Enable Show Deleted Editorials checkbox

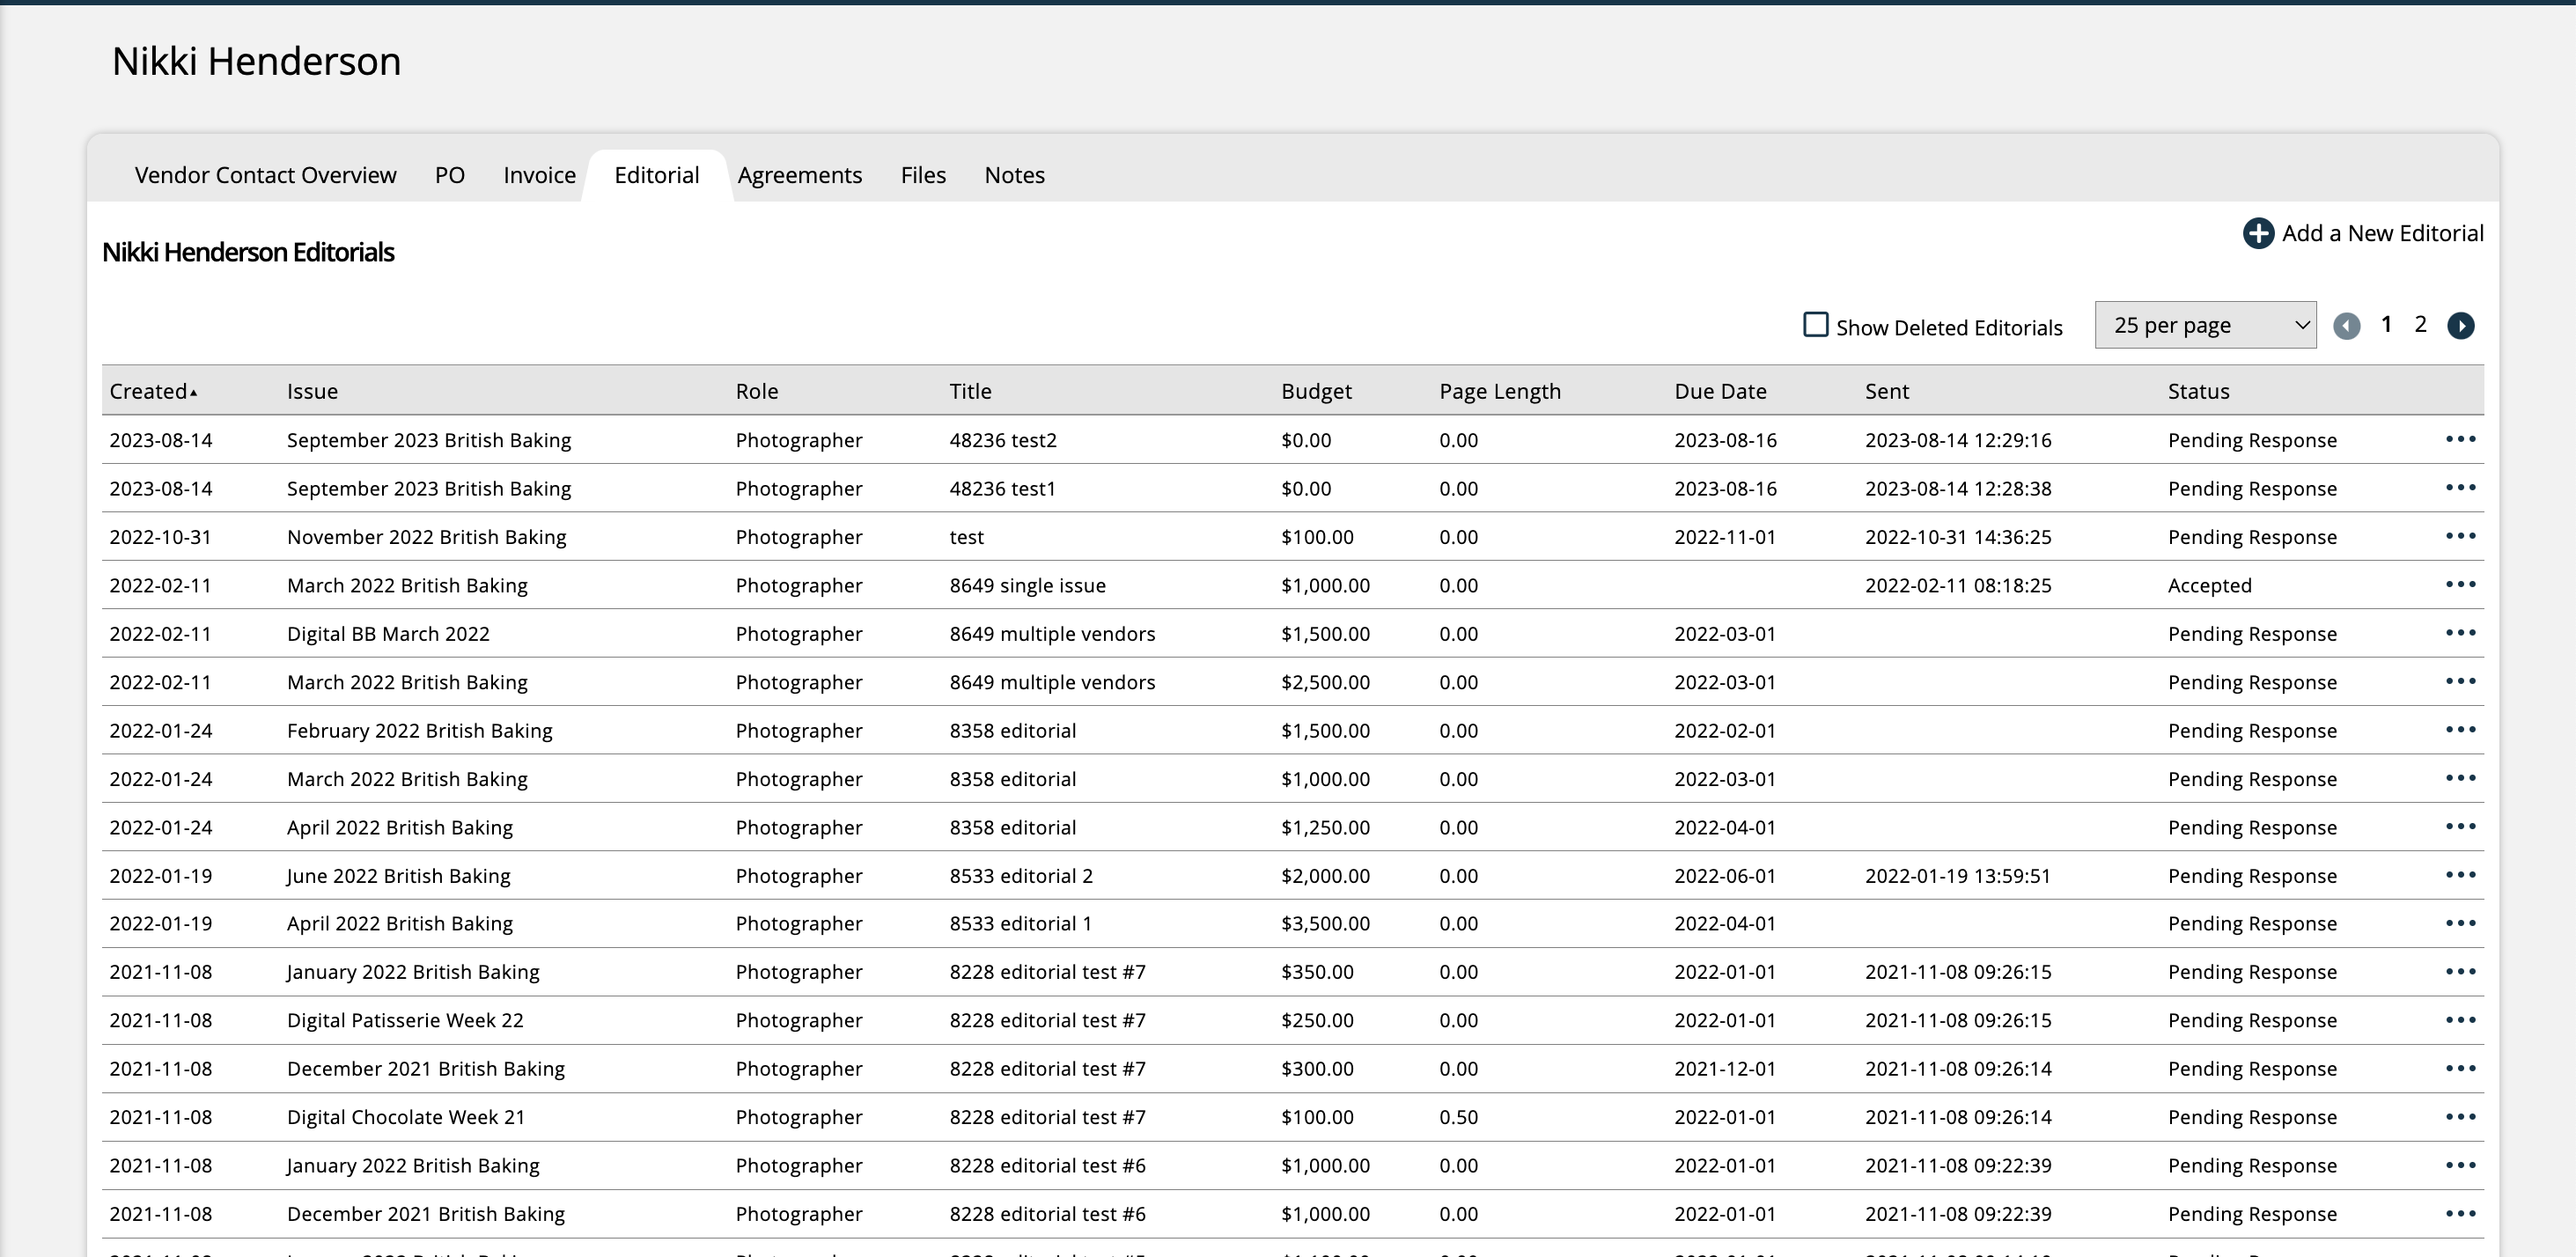tap(1815, 325)
